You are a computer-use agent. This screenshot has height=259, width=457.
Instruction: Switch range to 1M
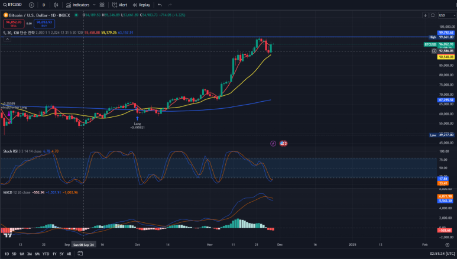(x=22, y=254)
